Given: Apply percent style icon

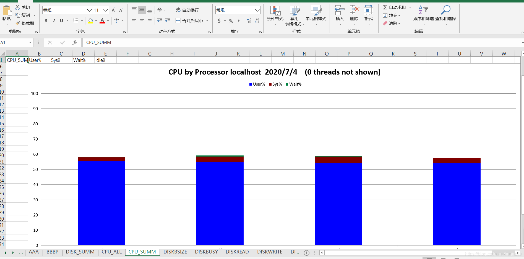Looking at the screenshot, I should (231, 21).
